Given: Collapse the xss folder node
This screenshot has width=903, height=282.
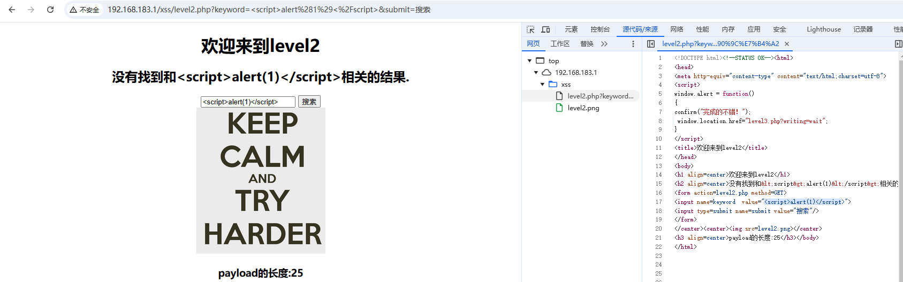Looking at the screenshot, I should (x=543, y=85).
